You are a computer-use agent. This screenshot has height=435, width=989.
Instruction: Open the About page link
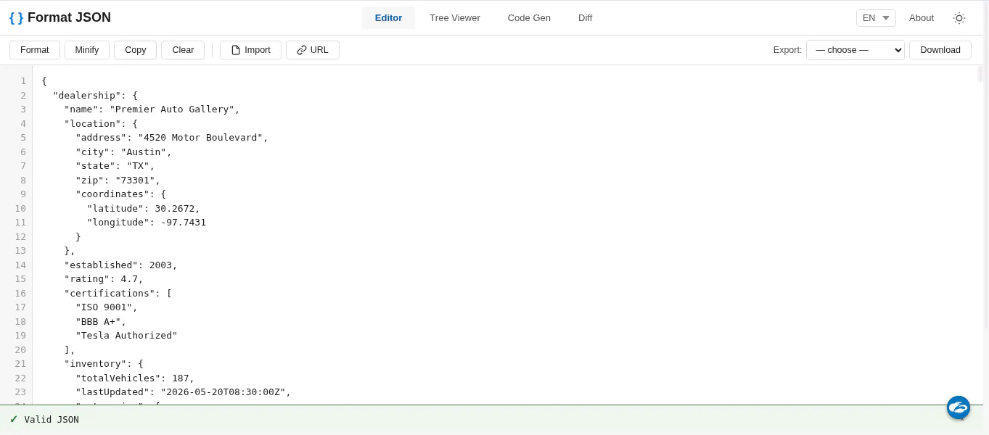click(x=922, y=18)
